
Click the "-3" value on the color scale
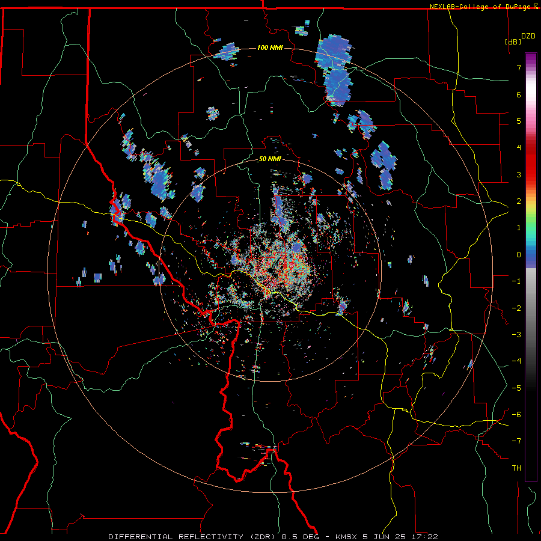516,335
